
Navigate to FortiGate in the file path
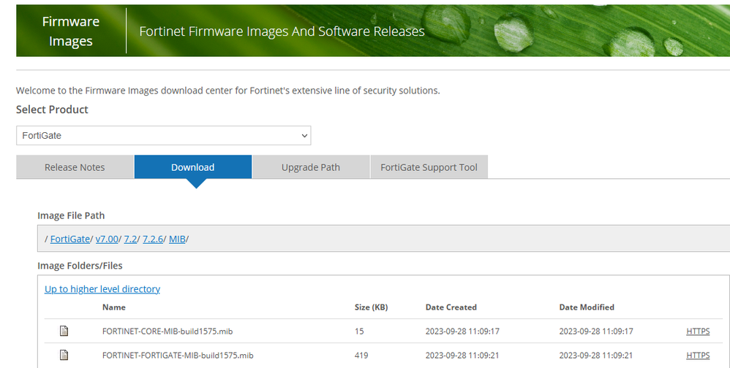point(70,239)
